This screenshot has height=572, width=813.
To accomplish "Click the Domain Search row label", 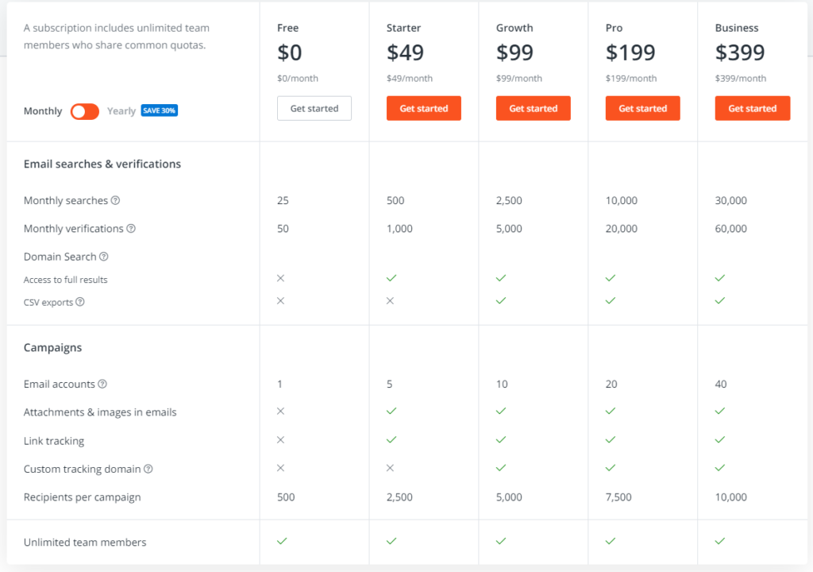I will point(60,257).
